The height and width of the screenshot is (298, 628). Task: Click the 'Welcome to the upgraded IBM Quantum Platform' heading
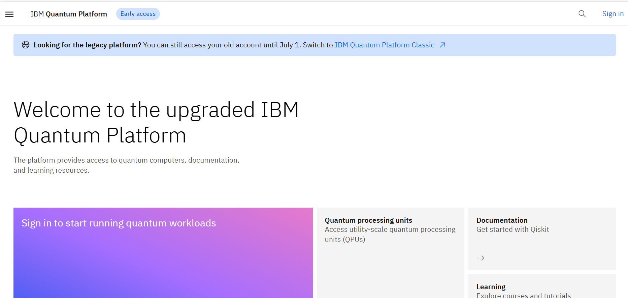156,122
